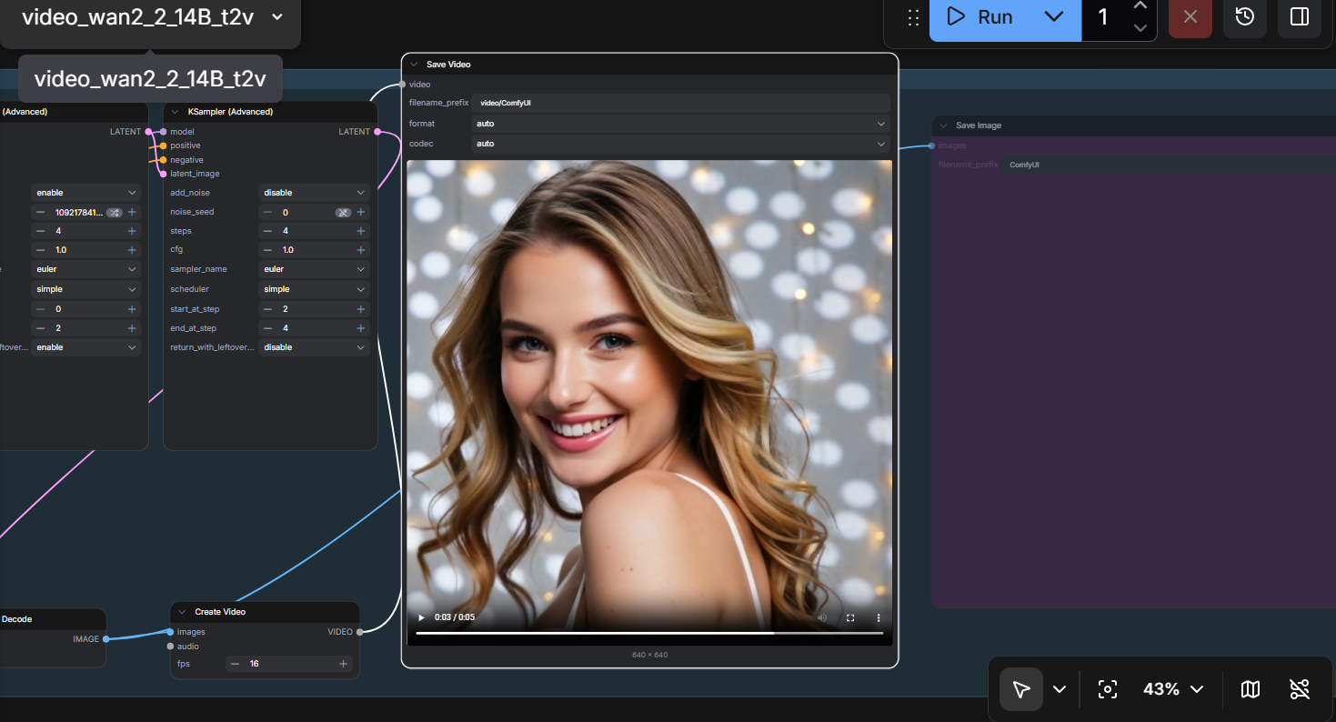
Task: Open the workflow history clock icon
Action: 1244,17
